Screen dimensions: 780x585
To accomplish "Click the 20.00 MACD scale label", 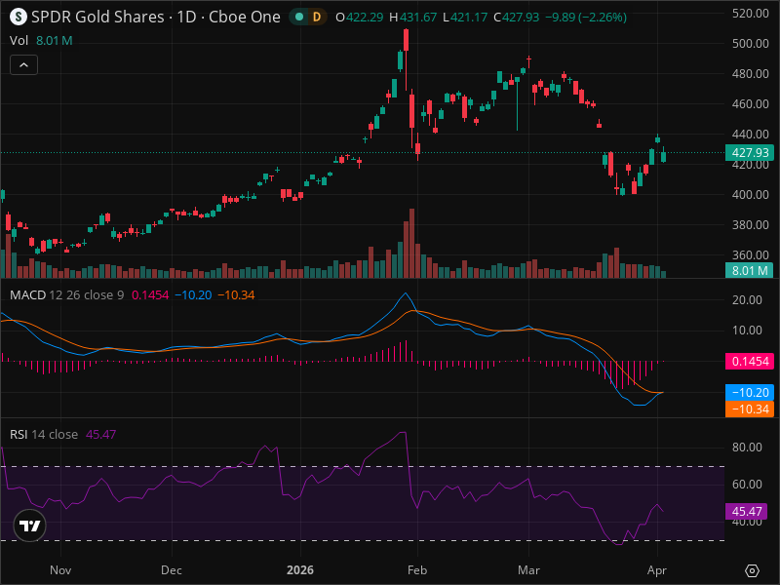I will tap(747, 300).
